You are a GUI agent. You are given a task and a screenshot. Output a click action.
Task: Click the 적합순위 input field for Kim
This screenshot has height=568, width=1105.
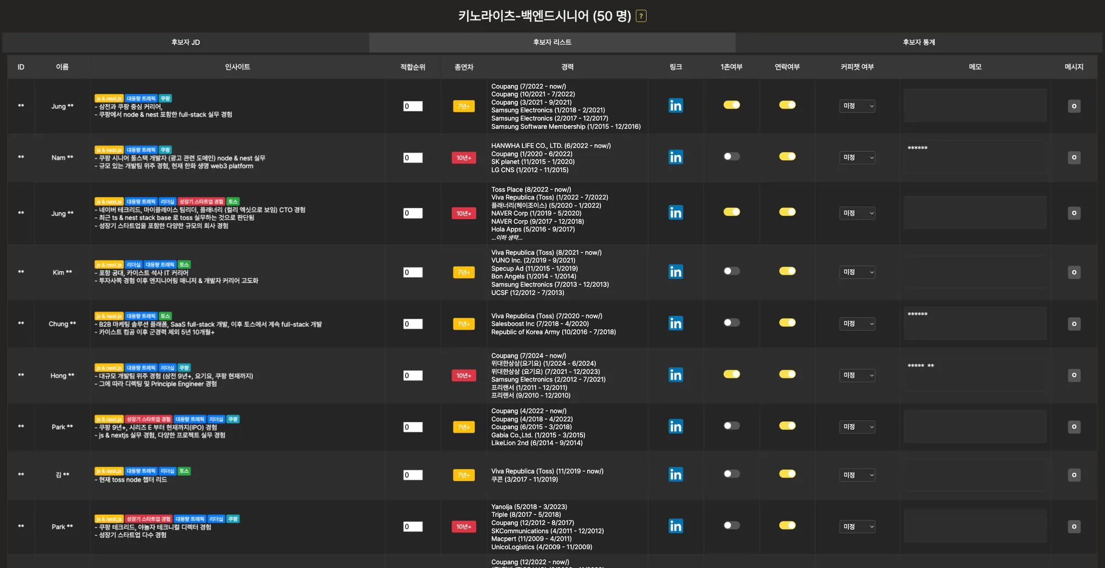(x=413, y=272)
